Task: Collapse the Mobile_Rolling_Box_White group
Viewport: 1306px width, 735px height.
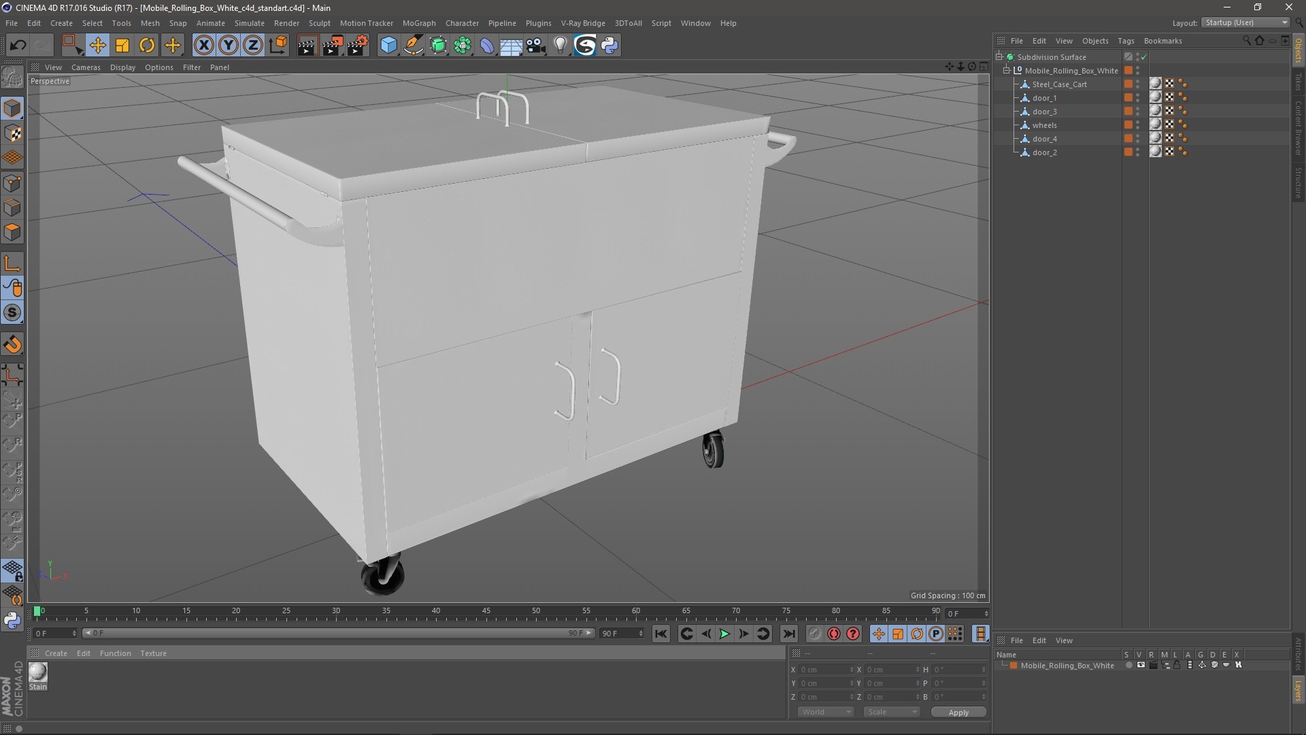Action: [x=1007, y=71]
